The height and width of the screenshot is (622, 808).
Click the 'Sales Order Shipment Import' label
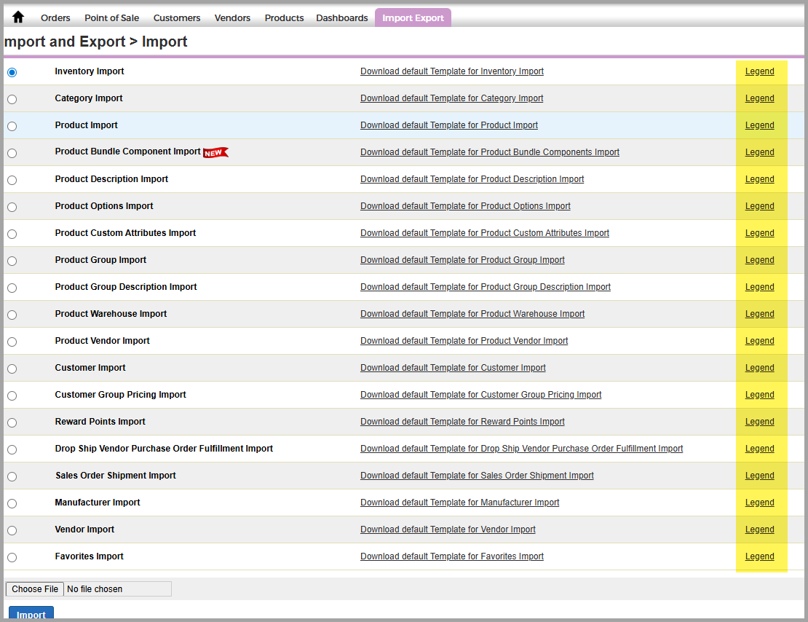coord(116,476)
